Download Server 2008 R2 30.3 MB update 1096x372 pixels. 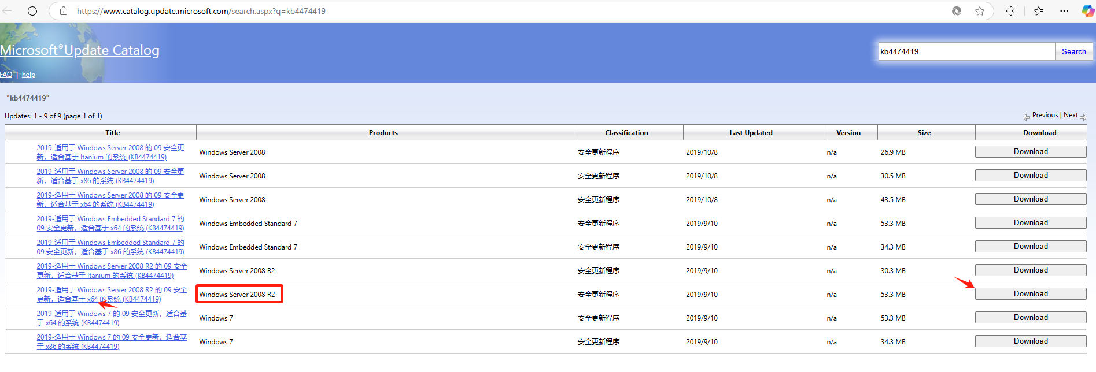tap(1031, 270)
